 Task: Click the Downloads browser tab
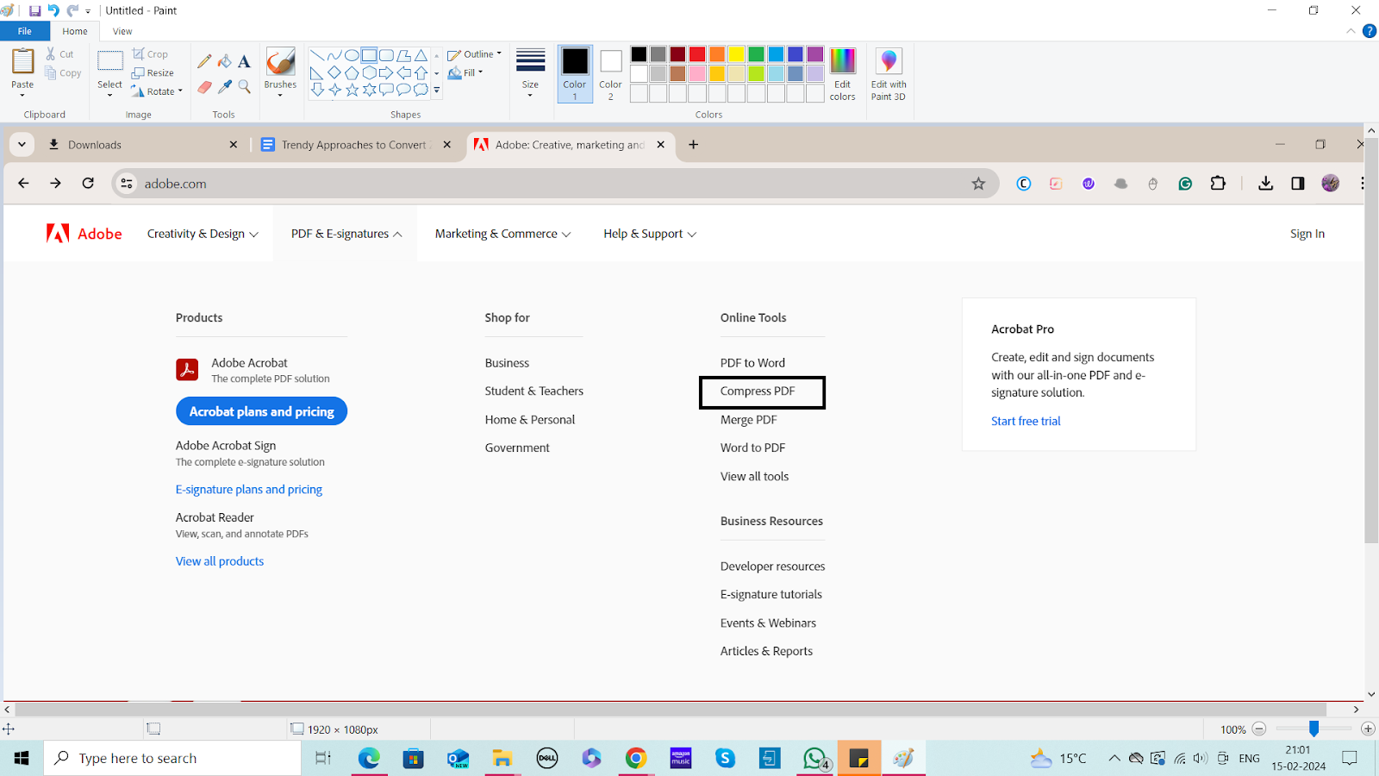tap(142, 145)
